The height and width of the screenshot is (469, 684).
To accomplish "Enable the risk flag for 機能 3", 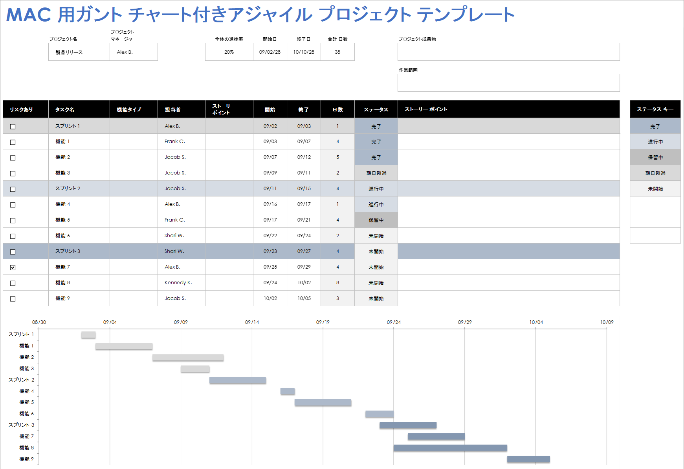I will tap(13, 174).
